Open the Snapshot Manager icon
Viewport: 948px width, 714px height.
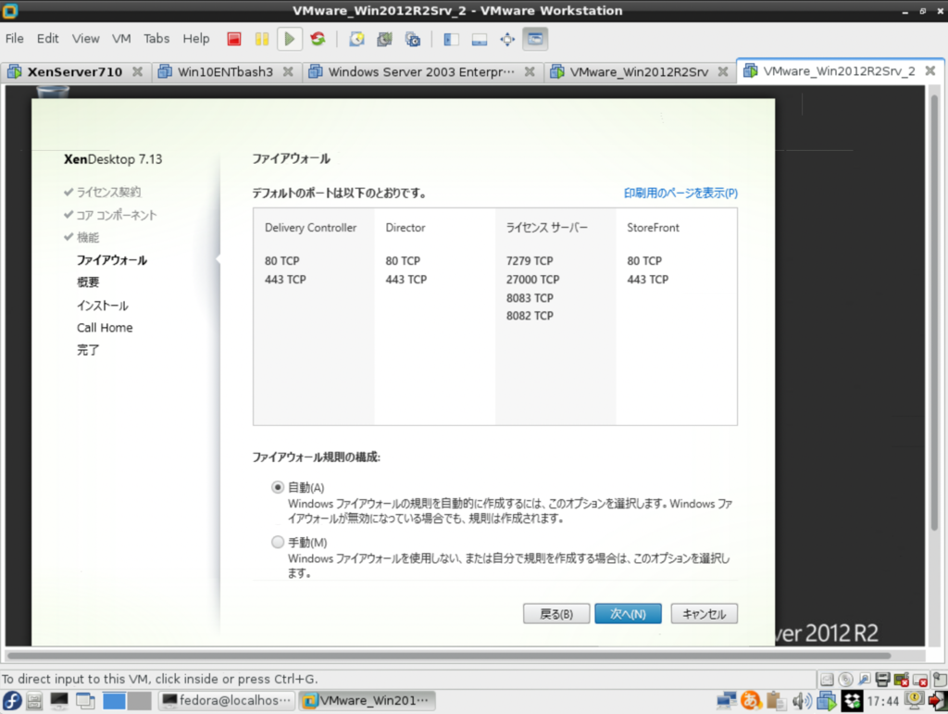(x=413, y=39)
